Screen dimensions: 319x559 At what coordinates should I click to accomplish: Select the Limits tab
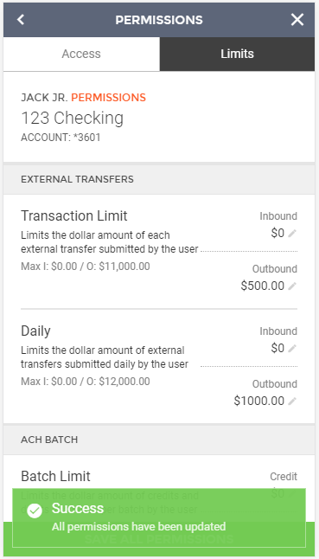click(237, 54)
